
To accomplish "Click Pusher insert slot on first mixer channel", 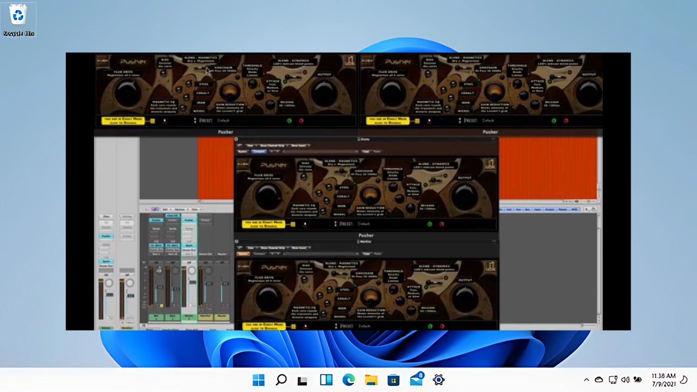I will (x=156, y=220).
